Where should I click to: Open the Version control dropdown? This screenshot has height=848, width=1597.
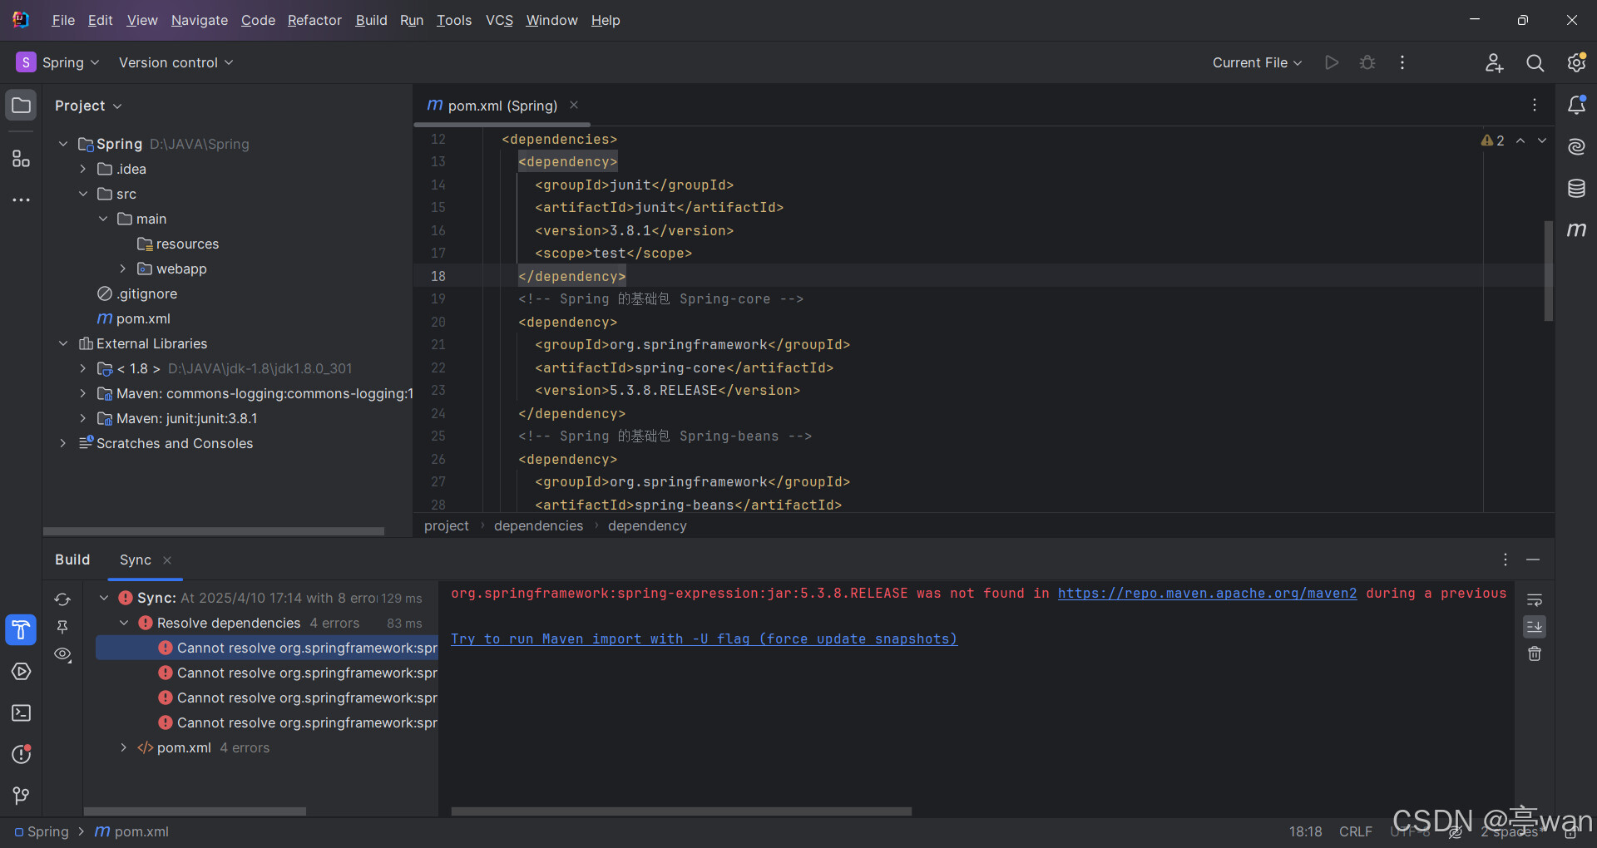(176, 62)
